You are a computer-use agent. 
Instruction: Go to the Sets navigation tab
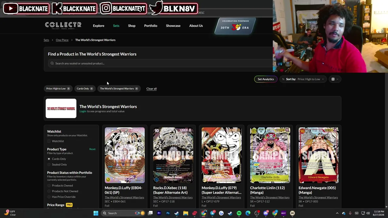[116, 26]
